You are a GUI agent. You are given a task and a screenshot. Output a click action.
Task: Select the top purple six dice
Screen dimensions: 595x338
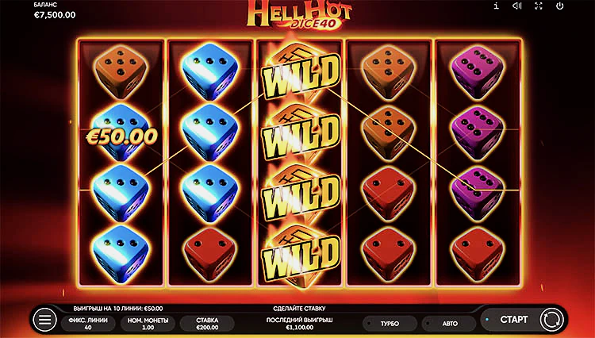coord(478,72)
